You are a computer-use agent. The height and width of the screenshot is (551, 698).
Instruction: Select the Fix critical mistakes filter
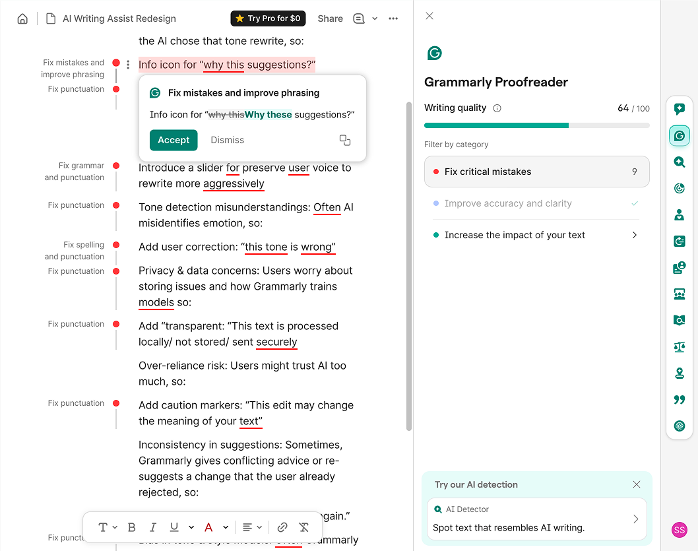tap(536, 172)
